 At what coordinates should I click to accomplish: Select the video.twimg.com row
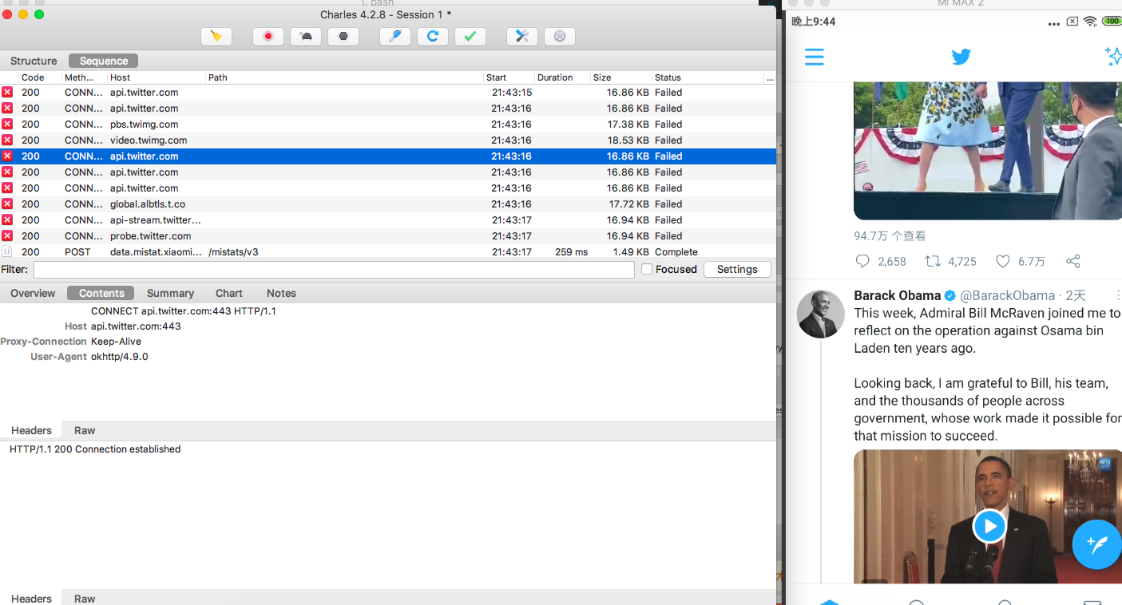coord(388,140)
